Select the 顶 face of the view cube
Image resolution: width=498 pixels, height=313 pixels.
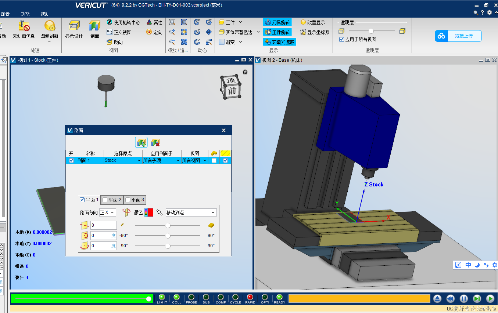pos(231,80)
